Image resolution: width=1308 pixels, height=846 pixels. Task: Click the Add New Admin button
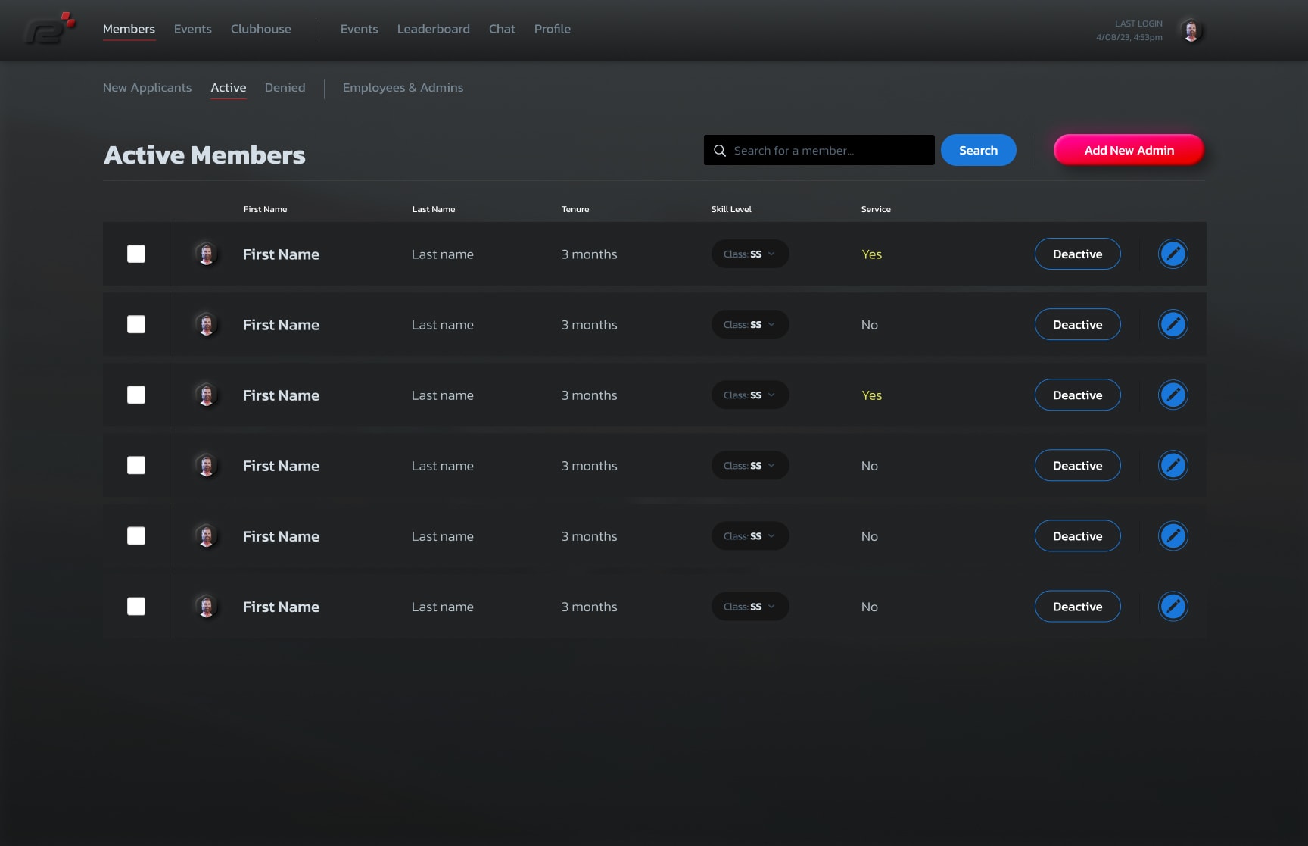pos(1129,150)
